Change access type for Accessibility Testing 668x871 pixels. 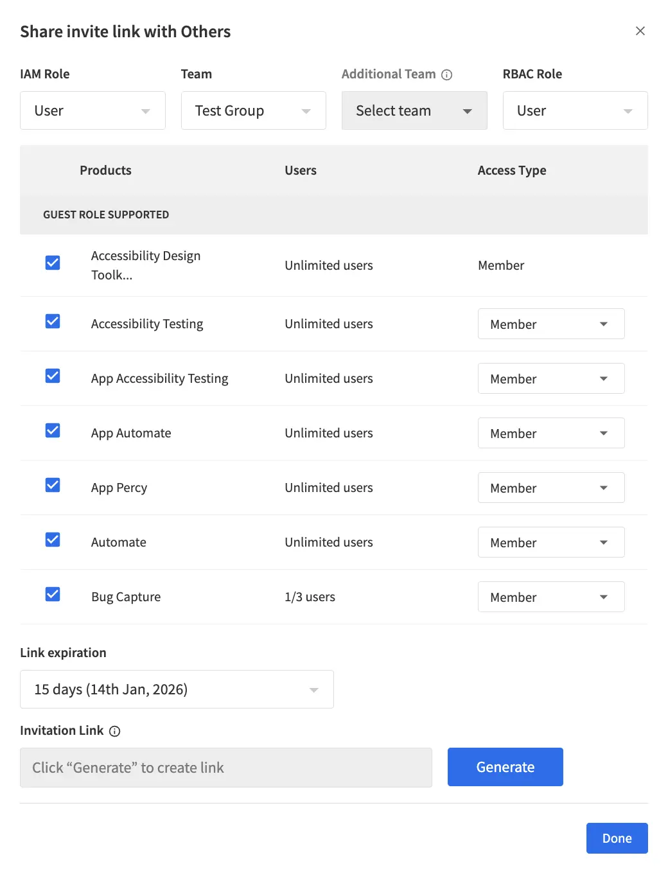[x=551, y=324]
